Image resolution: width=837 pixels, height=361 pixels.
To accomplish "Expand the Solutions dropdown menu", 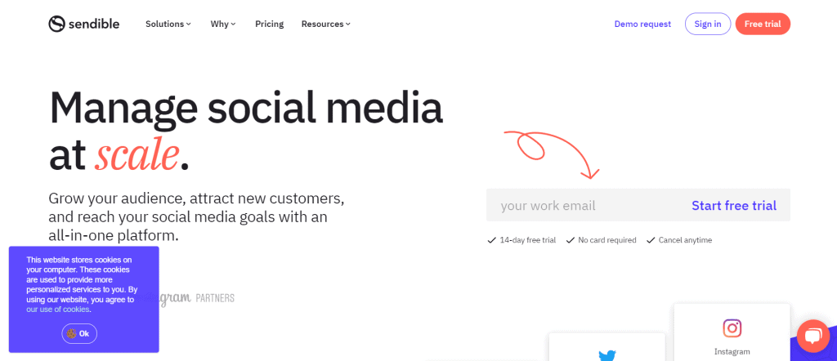I will tap(168, 24).
